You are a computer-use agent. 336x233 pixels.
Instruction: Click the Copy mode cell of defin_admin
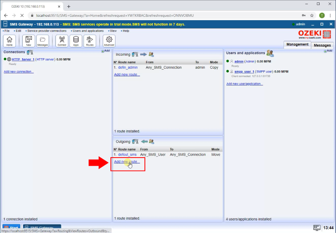pyautogui.click(x=214, y=67)
